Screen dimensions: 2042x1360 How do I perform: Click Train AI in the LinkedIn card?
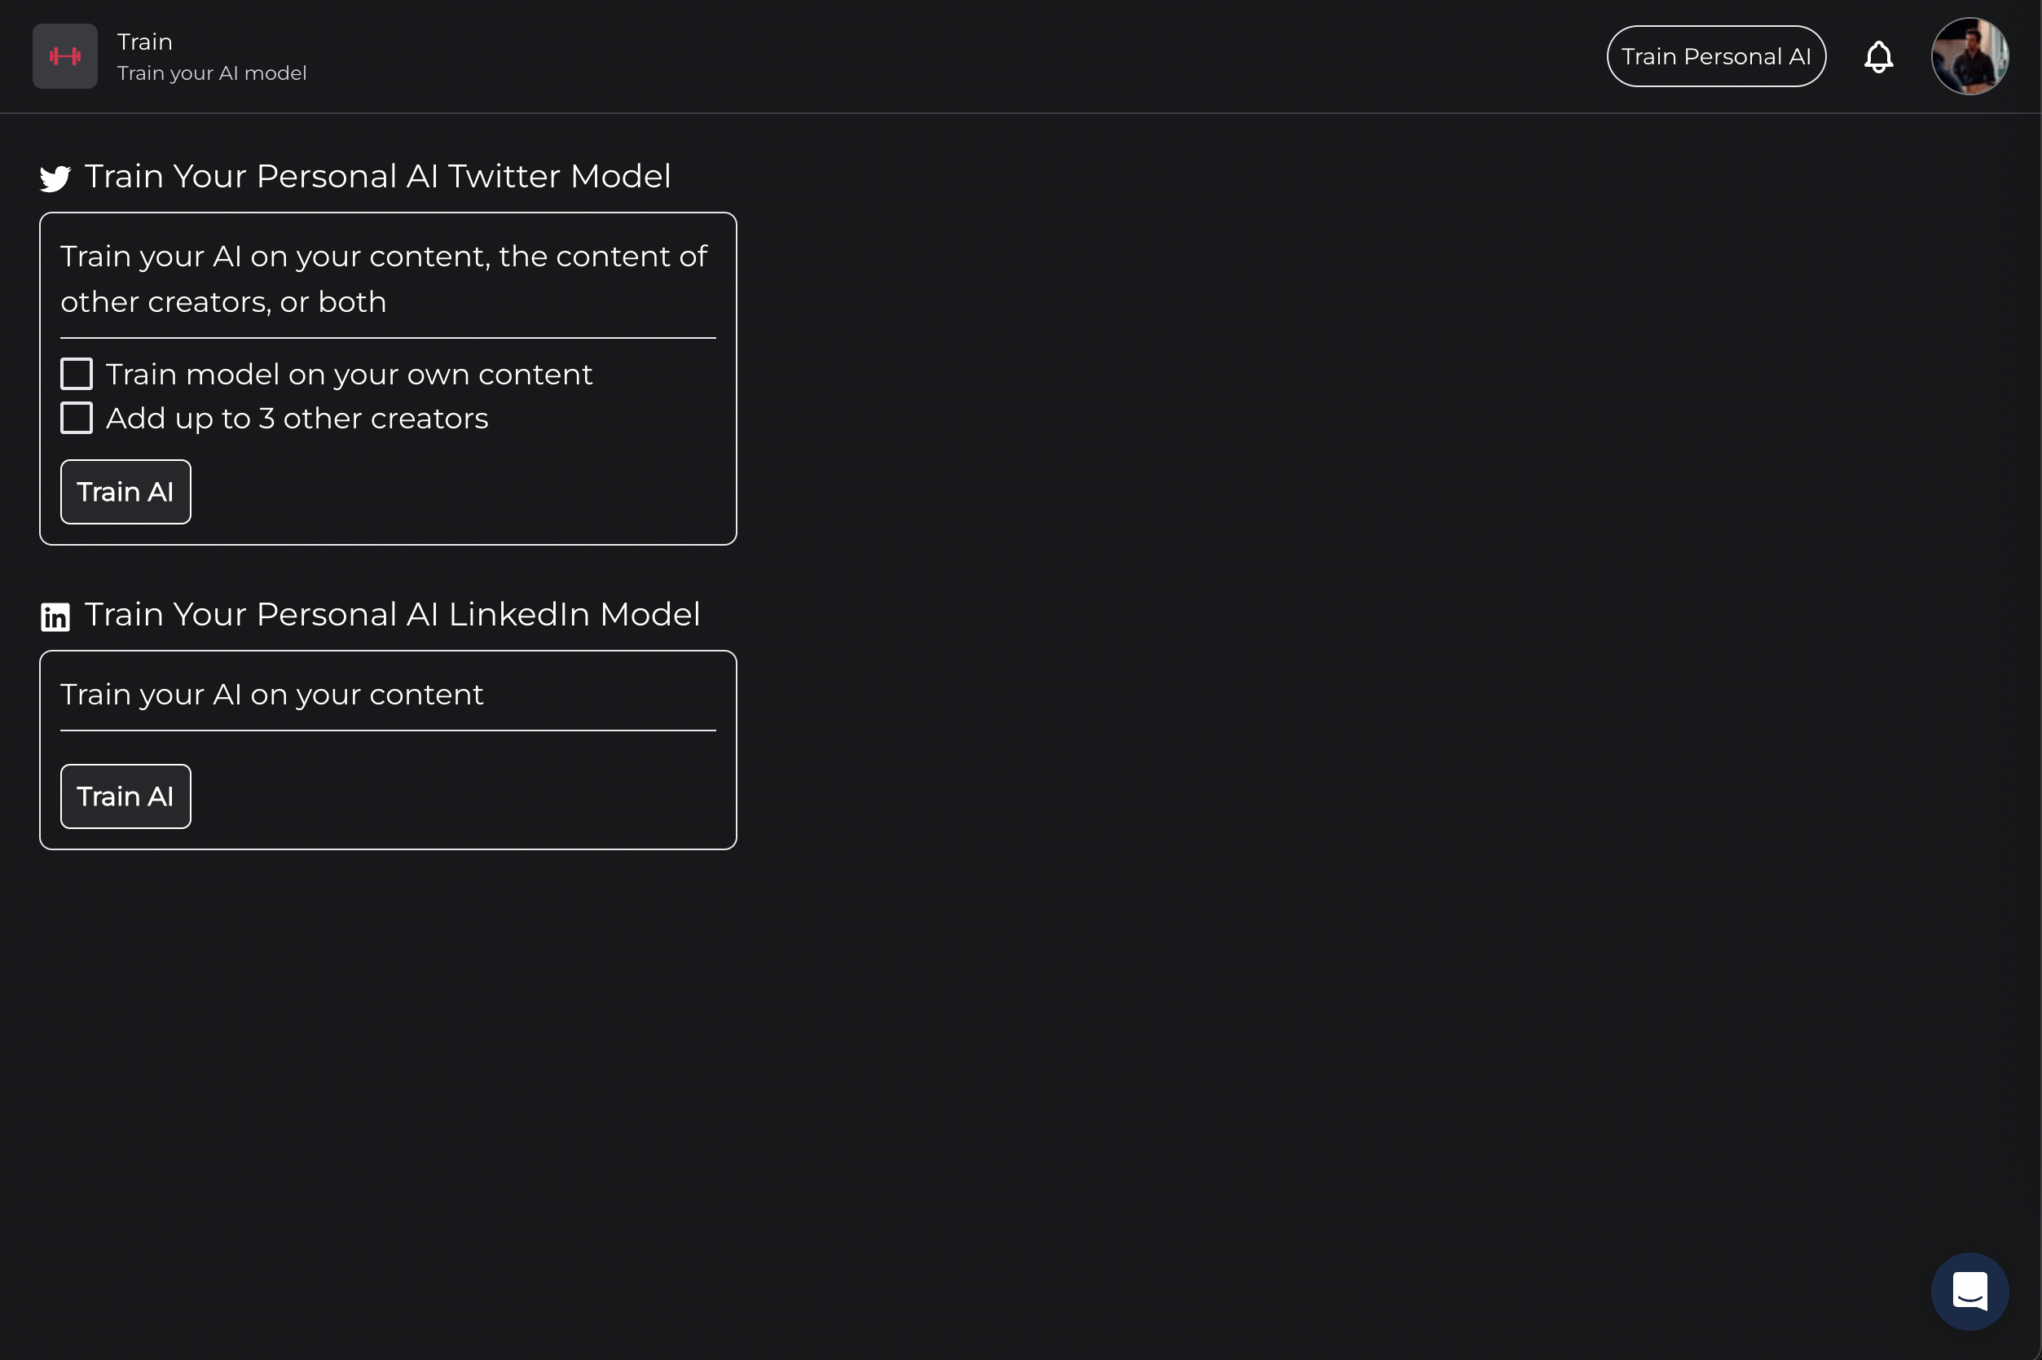(x=125, y=796)
